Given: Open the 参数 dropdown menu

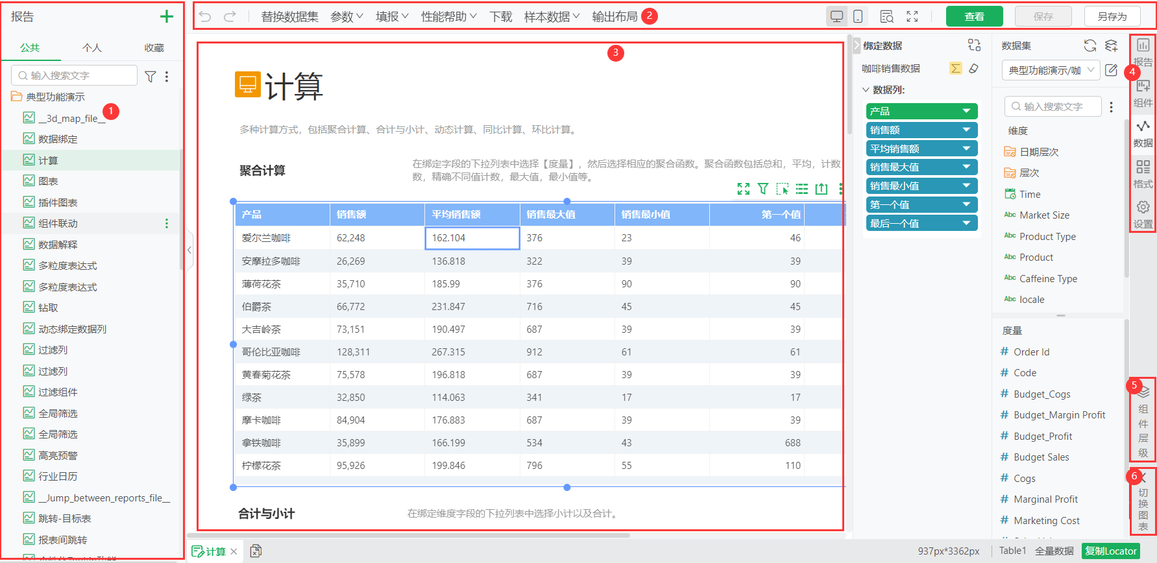Looking at the screenshot, I should click(347, 17).
